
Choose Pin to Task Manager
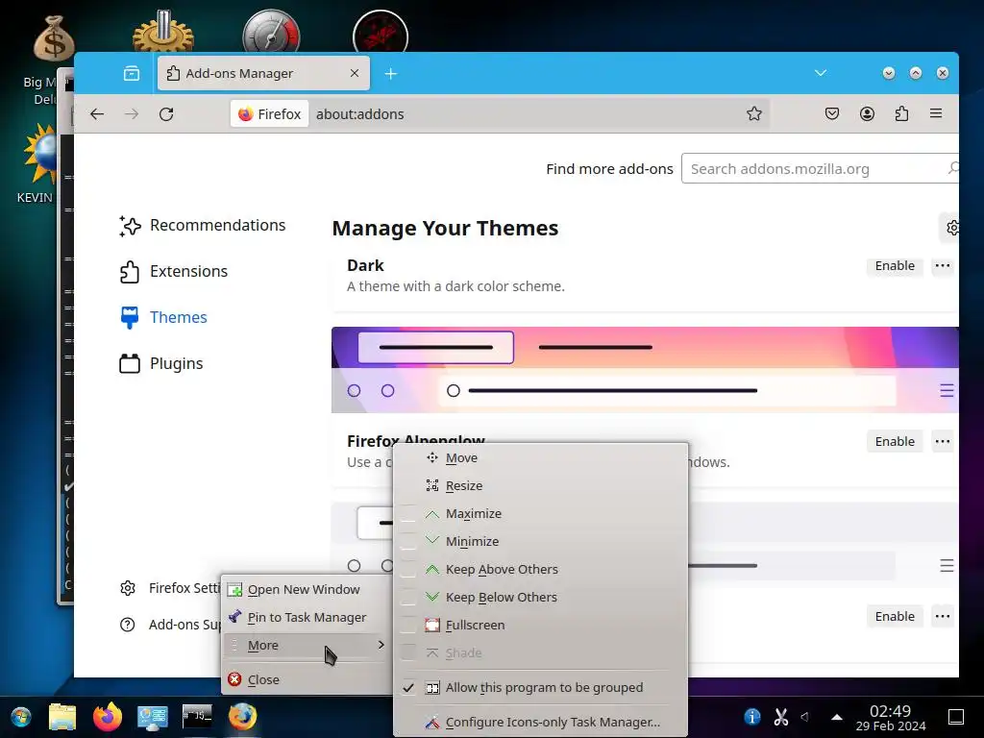307,618
